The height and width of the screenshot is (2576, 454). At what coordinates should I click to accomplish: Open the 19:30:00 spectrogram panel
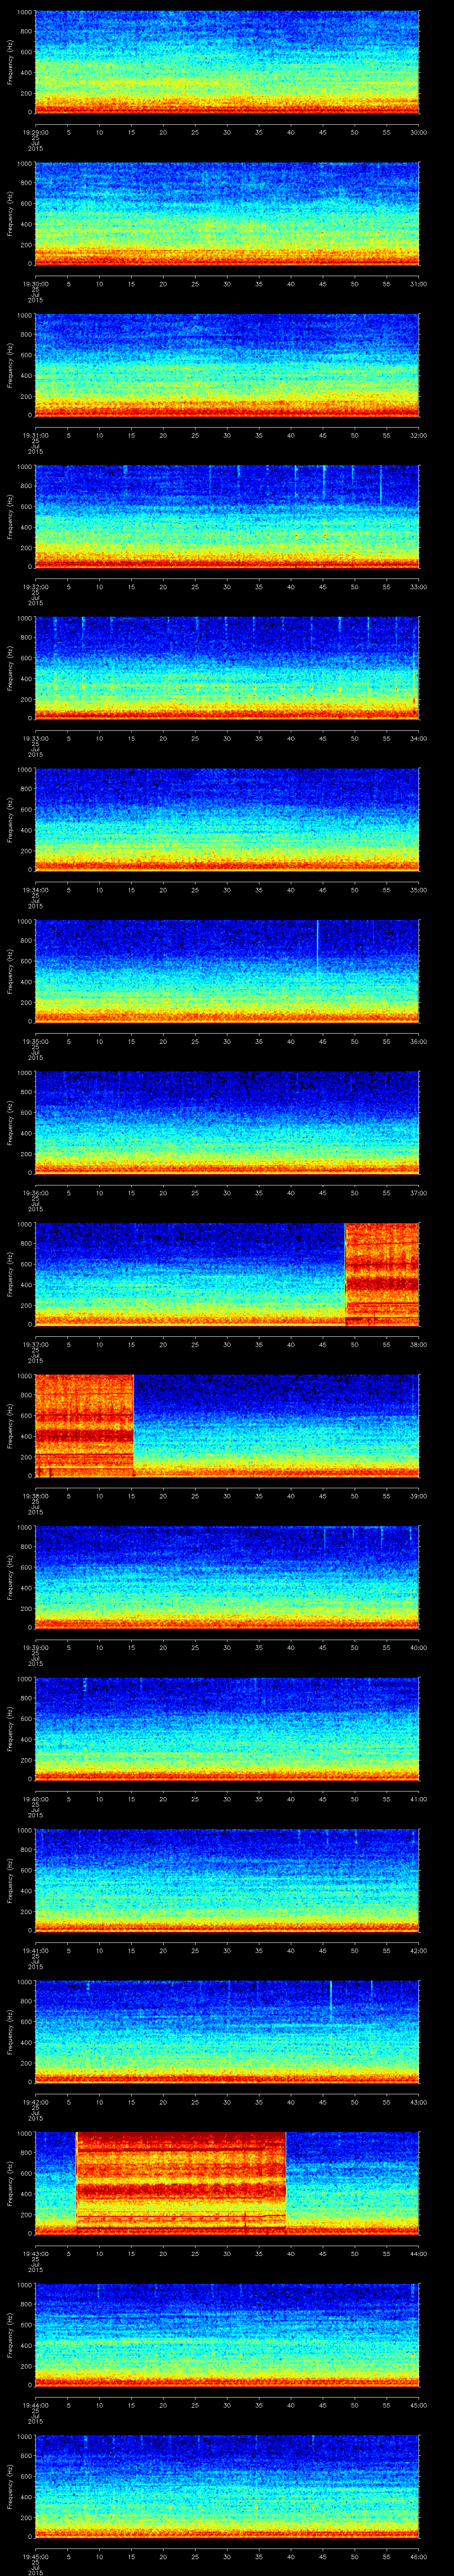[x=227, y=213]
